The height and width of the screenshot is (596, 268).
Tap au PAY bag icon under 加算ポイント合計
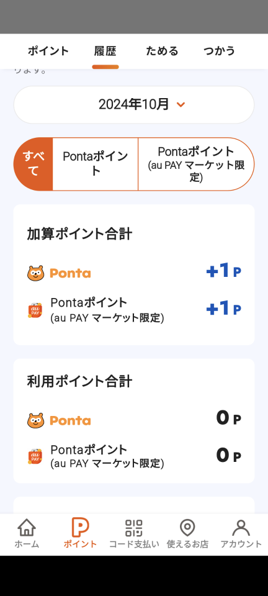pos(35,310)
